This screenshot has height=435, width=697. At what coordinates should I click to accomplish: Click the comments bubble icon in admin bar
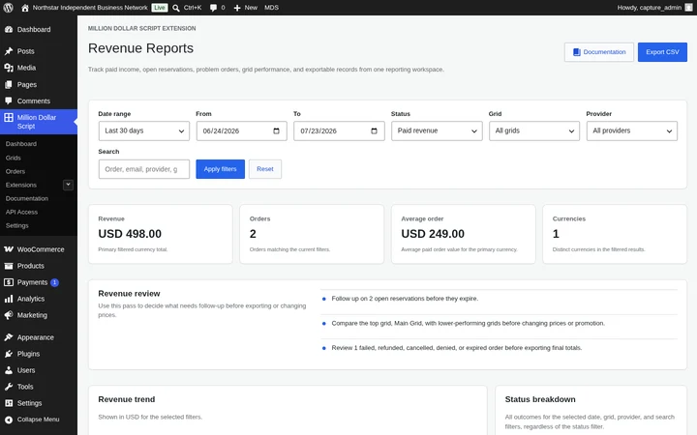click(213, 8)
